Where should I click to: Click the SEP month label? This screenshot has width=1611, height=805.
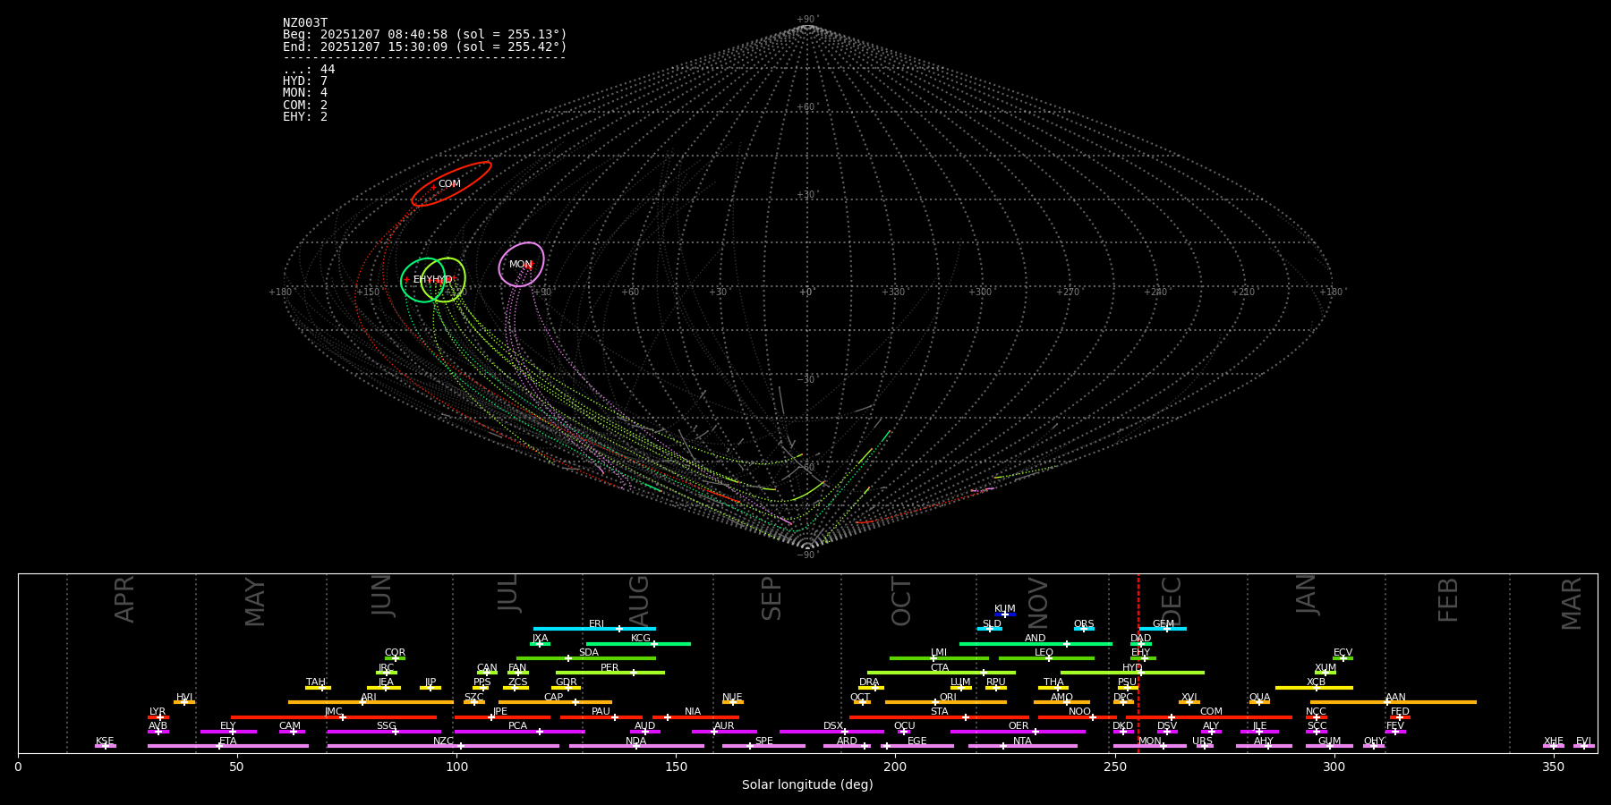tap(771, 598)
